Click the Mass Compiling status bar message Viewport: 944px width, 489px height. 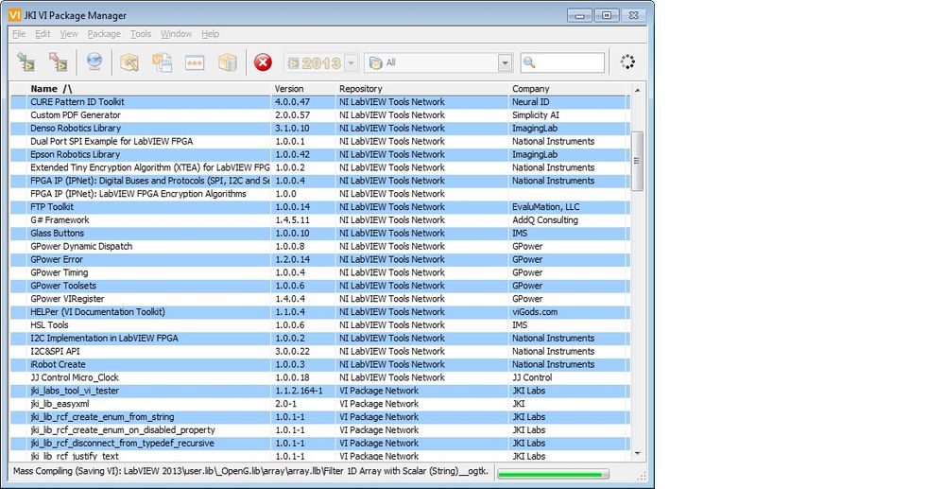250,472
